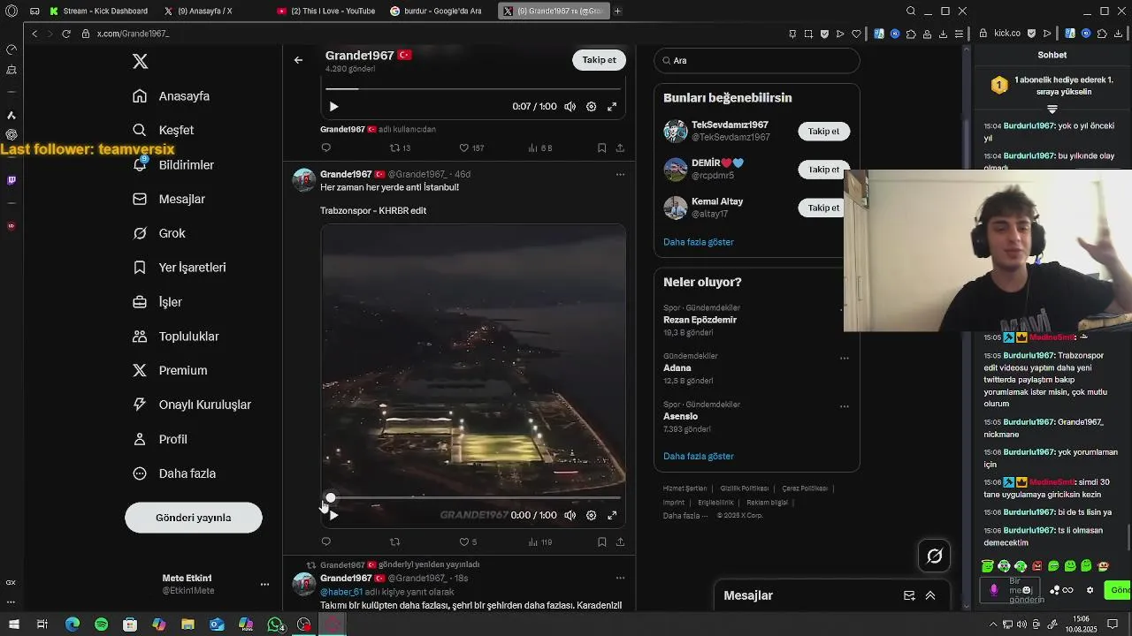Switch to This I Love YouTube tab

click(x=327, y=11)
